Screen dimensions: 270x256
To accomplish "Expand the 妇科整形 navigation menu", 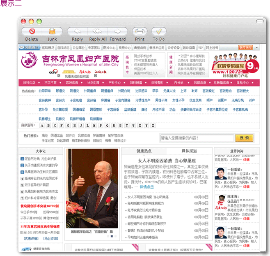I will [x=160, y=83].
